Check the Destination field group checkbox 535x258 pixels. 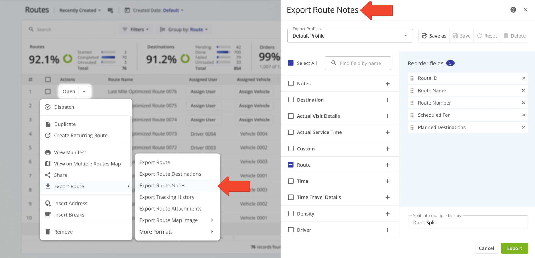coord(291,100)
